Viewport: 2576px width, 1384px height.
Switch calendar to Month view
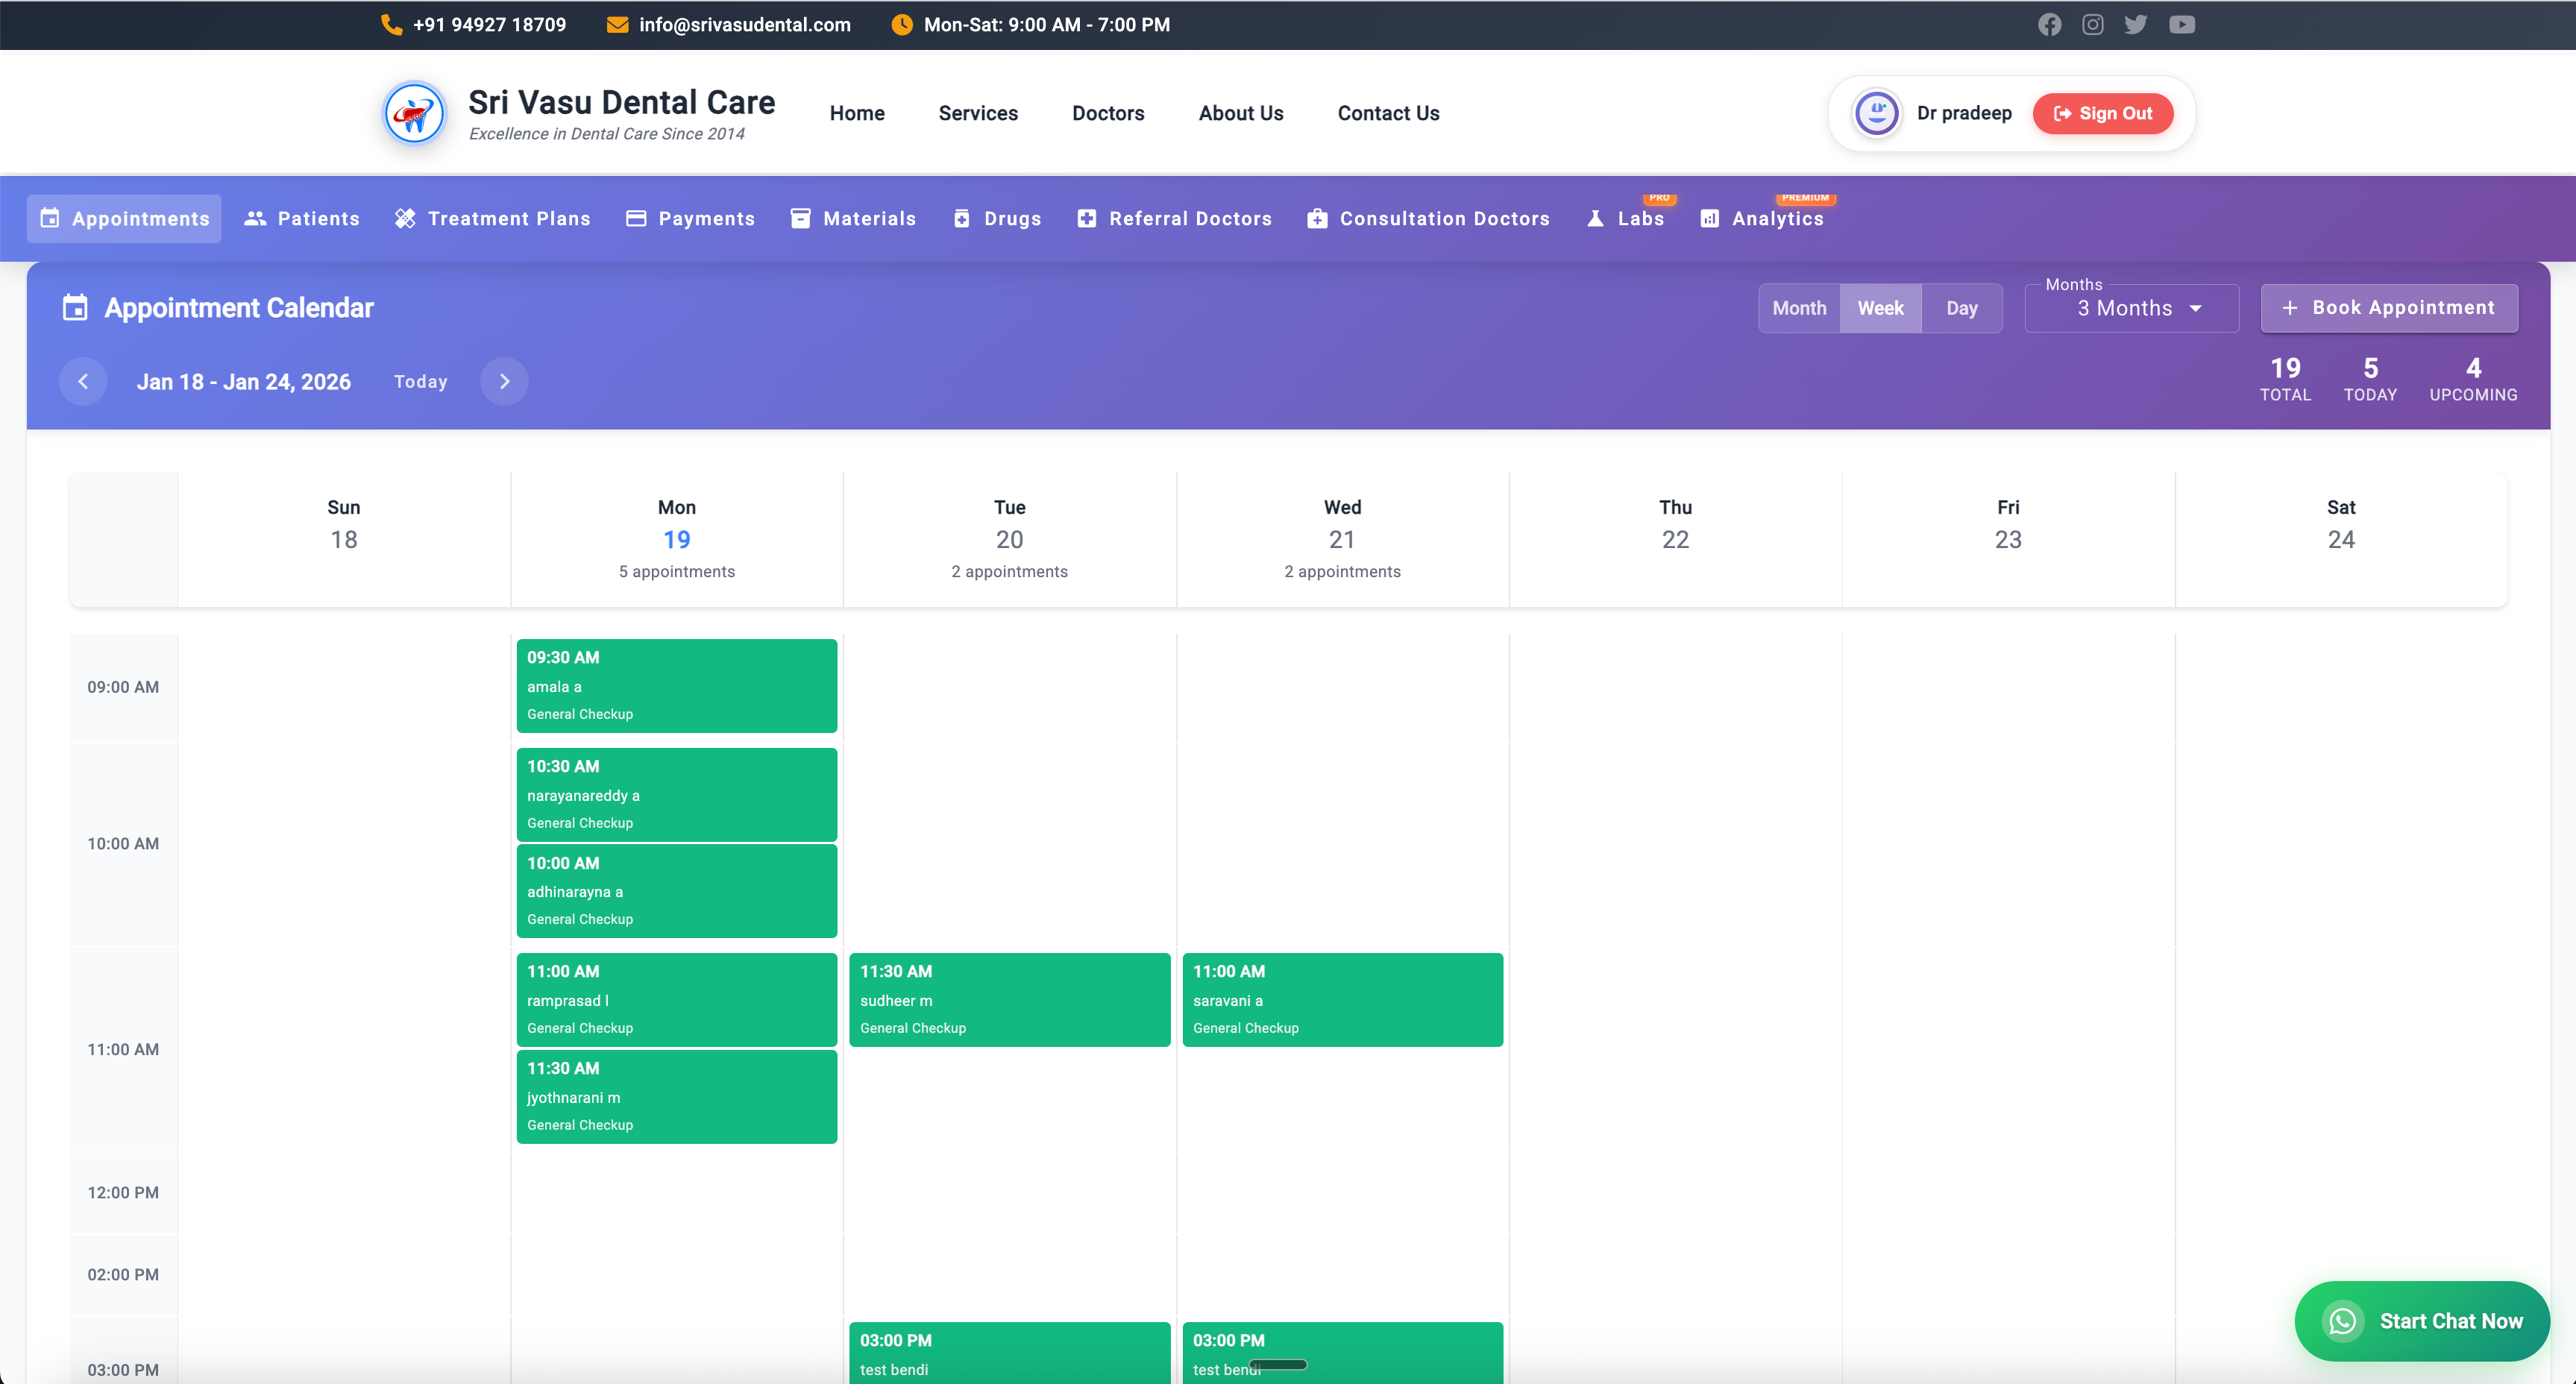pos(1798,308)
